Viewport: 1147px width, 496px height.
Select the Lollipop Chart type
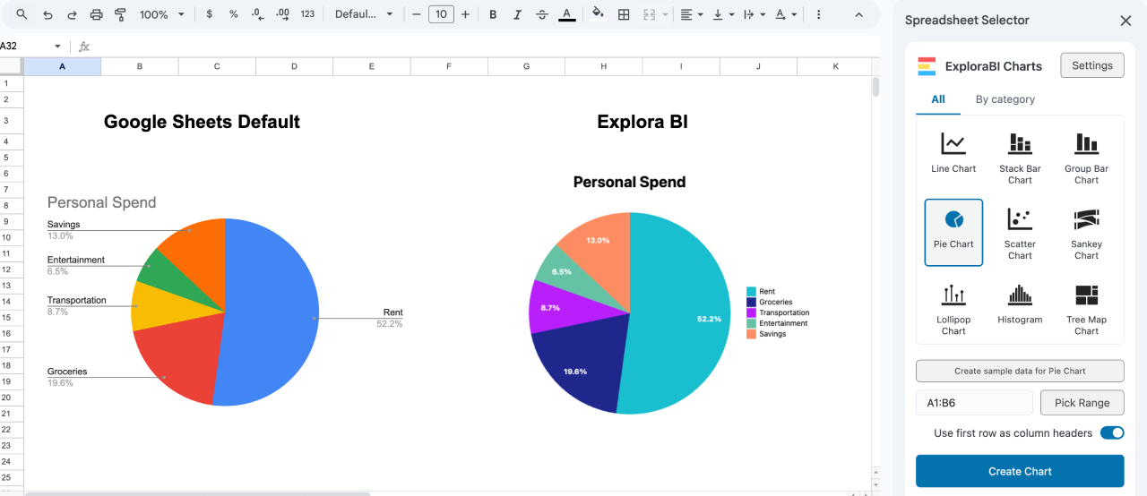[953, 309]
